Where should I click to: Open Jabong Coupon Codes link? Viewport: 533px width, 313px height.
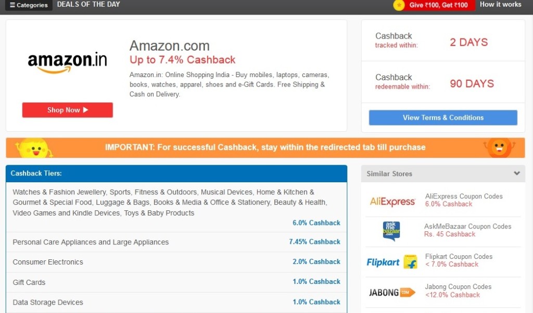(458, 287)
